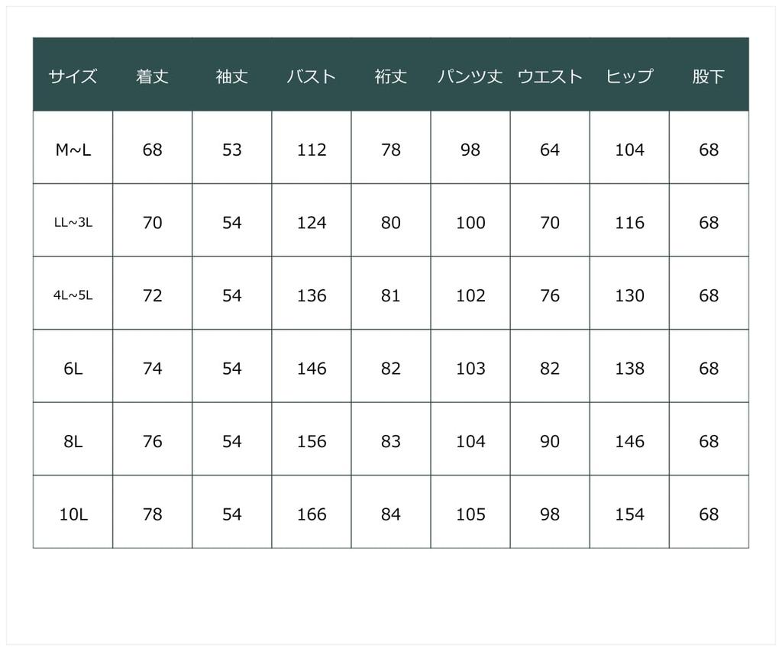The image size is (782, 651).
Task: Select the 6L size row label
Action: (73, 369)
